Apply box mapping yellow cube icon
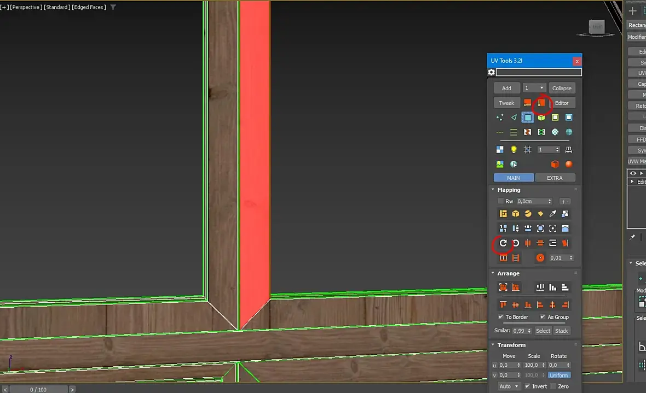 (x=516, y=214)
